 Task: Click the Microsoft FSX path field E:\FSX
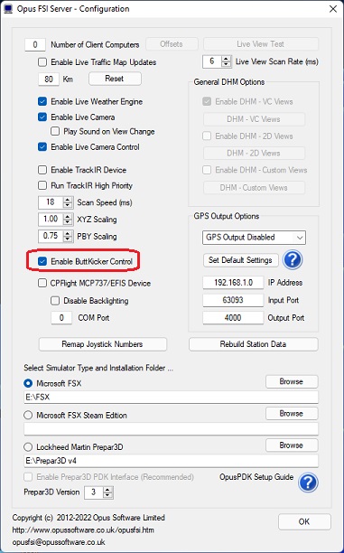click(171, 397)
